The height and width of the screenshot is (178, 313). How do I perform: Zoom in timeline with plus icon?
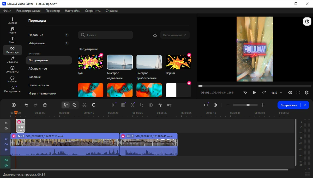tap(263, 105)
